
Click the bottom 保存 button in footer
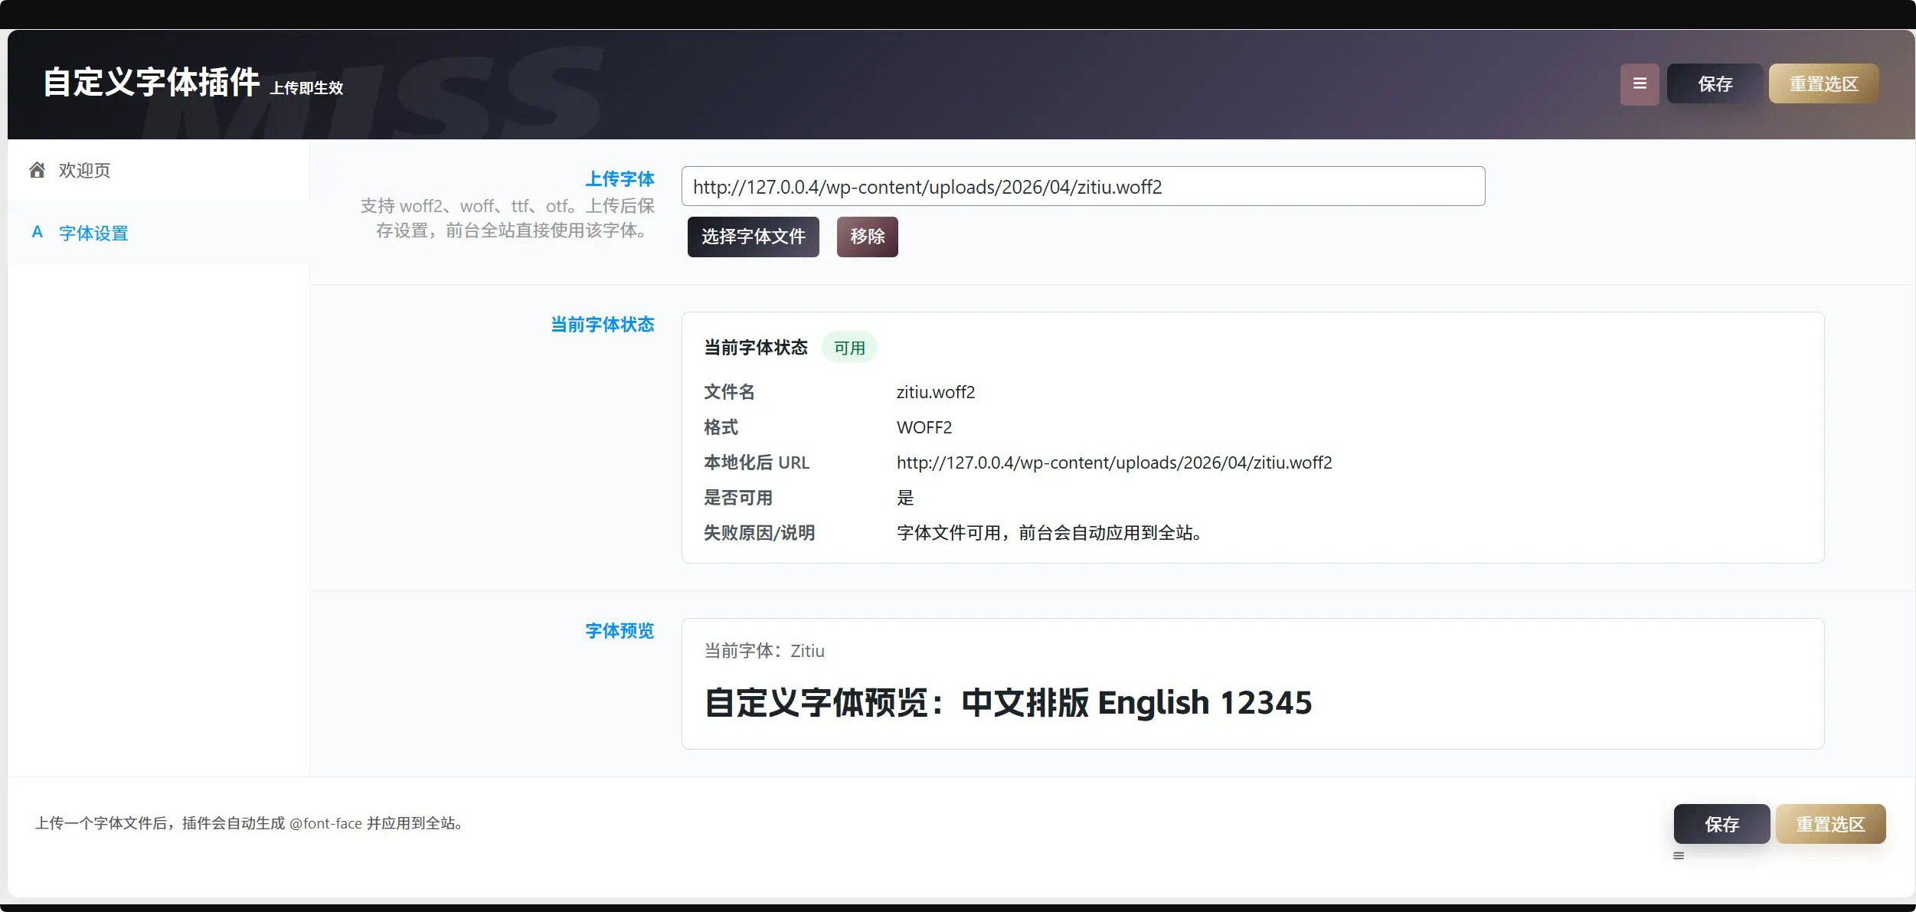1721,824
